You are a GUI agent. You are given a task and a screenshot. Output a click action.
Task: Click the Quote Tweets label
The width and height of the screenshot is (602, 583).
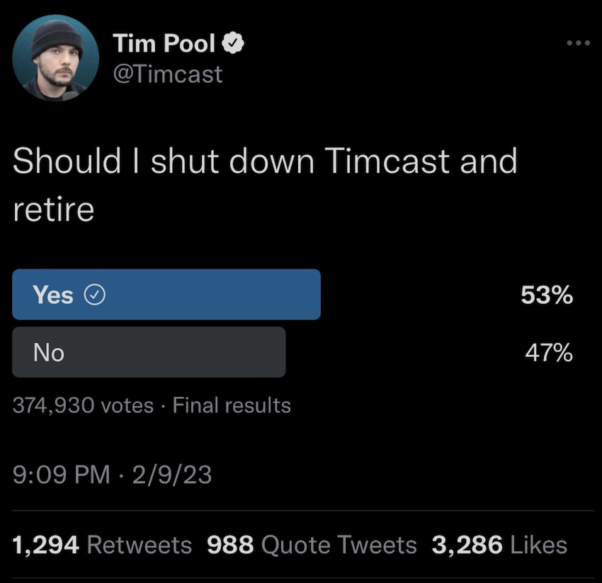click(x=339, y=545)
